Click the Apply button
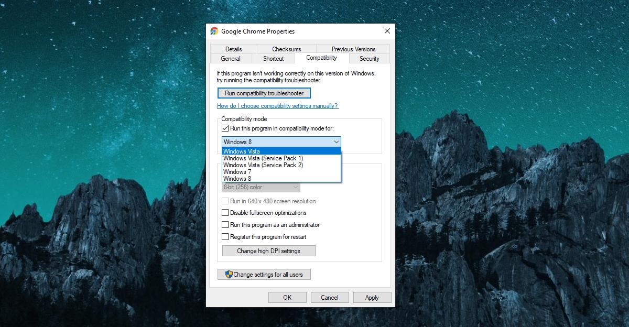The image size is (629, 327). (x=372, y=297)
